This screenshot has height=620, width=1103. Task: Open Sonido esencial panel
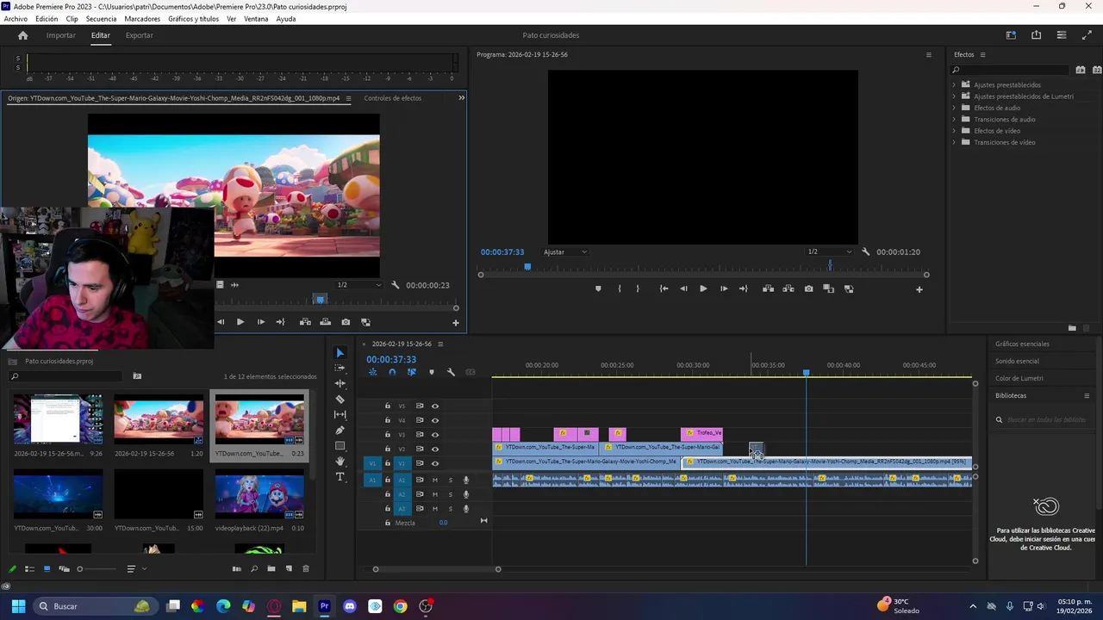1017,361
